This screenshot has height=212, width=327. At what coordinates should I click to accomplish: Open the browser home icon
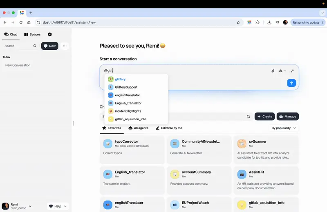tap(29, 22)
